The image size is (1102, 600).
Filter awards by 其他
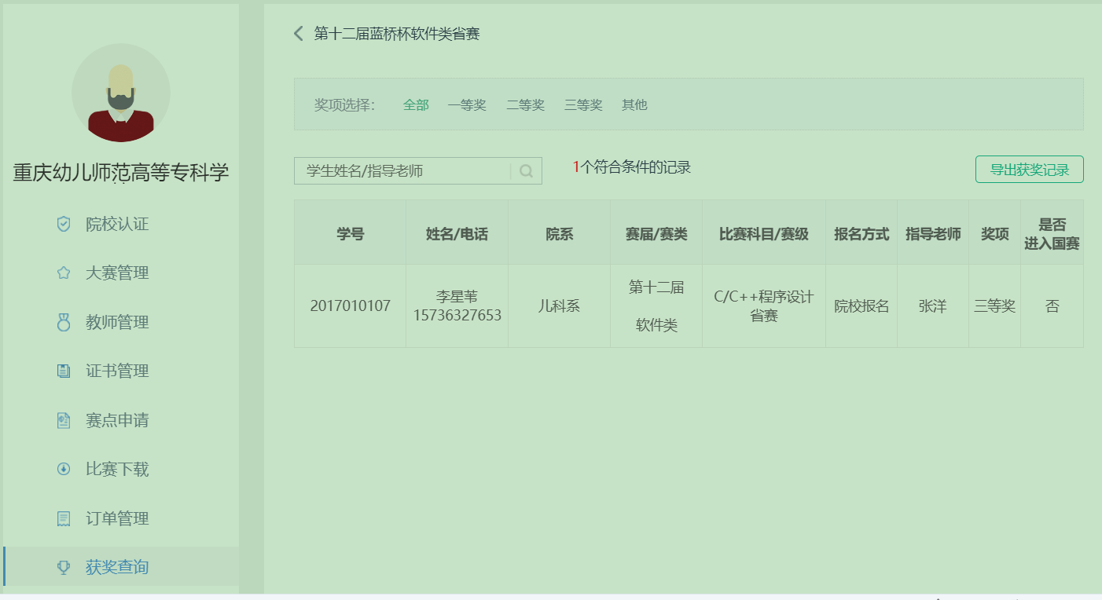634,104
